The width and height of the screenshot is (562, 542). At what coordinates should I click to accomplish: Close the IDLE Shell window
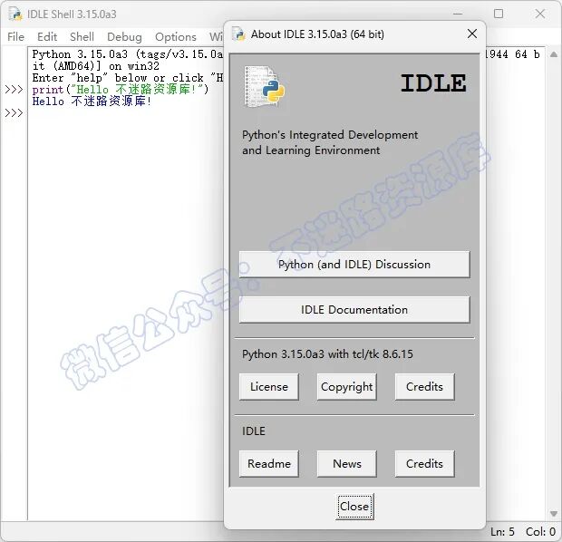click(x=539, y=14)
